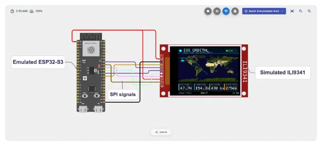
Task: Open the debugger chip icon button
Action: 235,11
